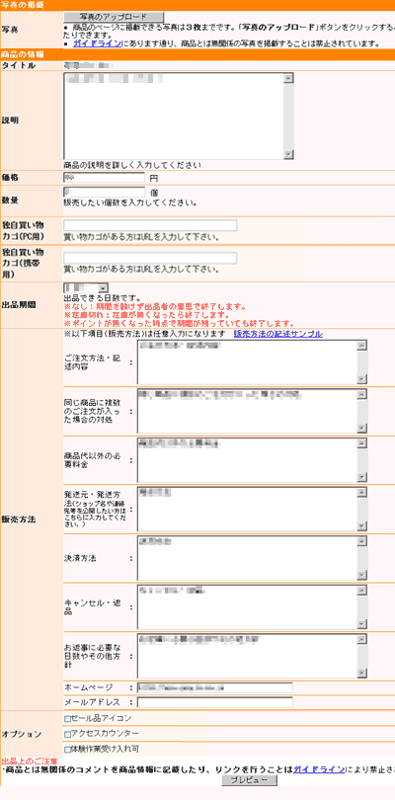Viewport: 395px width, 800px height.
Task: Focus the 説明 description textarea
Action: 178,117
